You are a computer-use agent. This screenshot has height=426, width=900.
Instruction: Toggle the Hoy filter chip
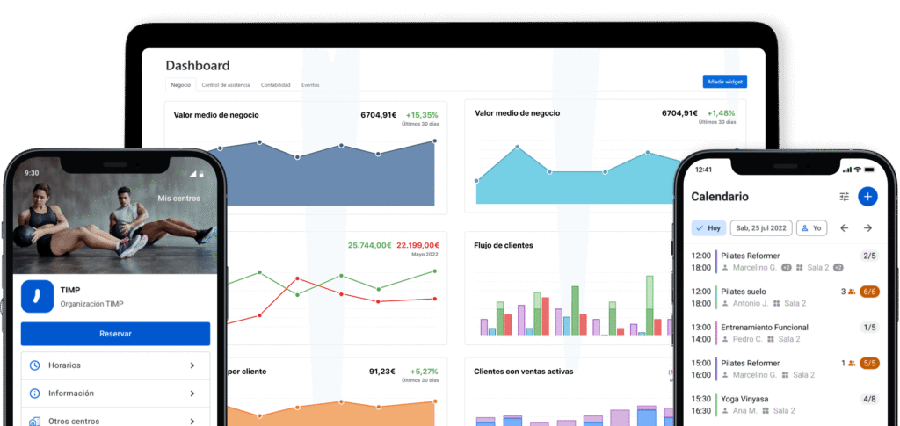708,228
